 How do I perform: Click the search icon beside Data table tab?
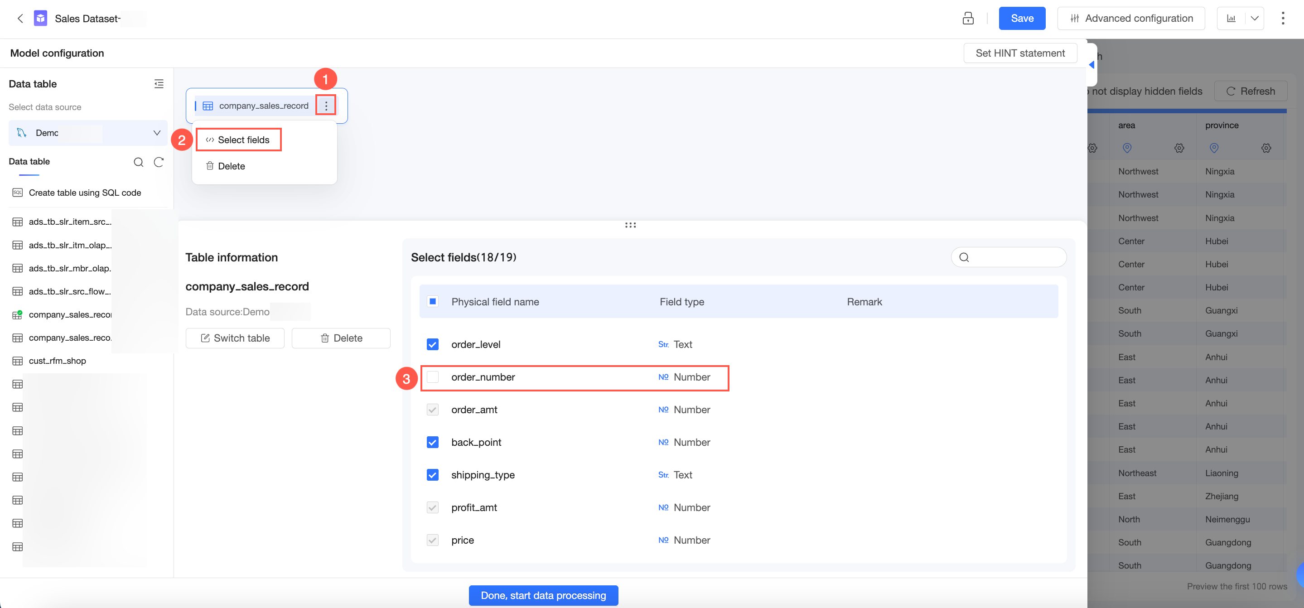138,162
